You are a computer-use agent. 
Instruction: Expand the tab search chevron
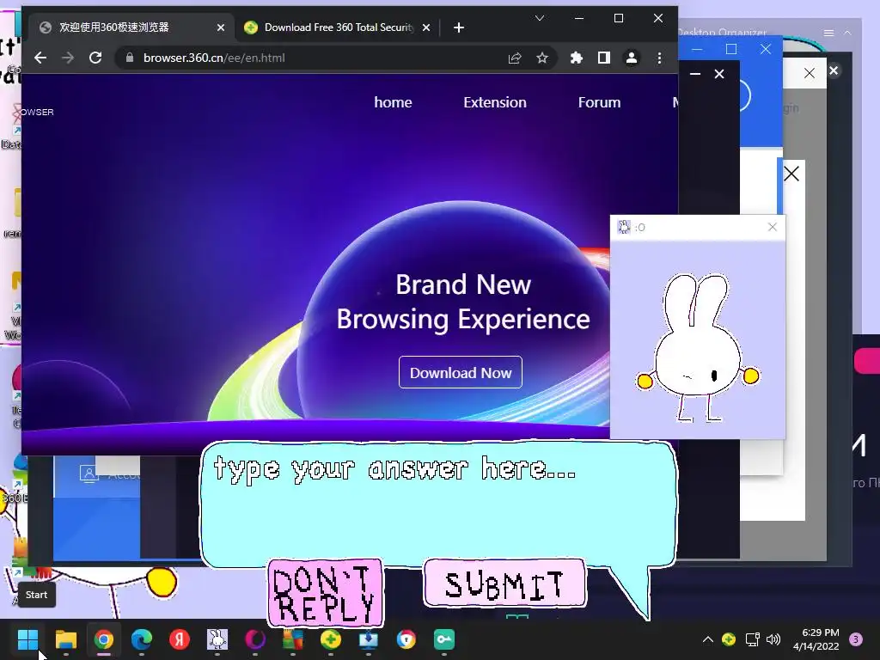(540, 19)
